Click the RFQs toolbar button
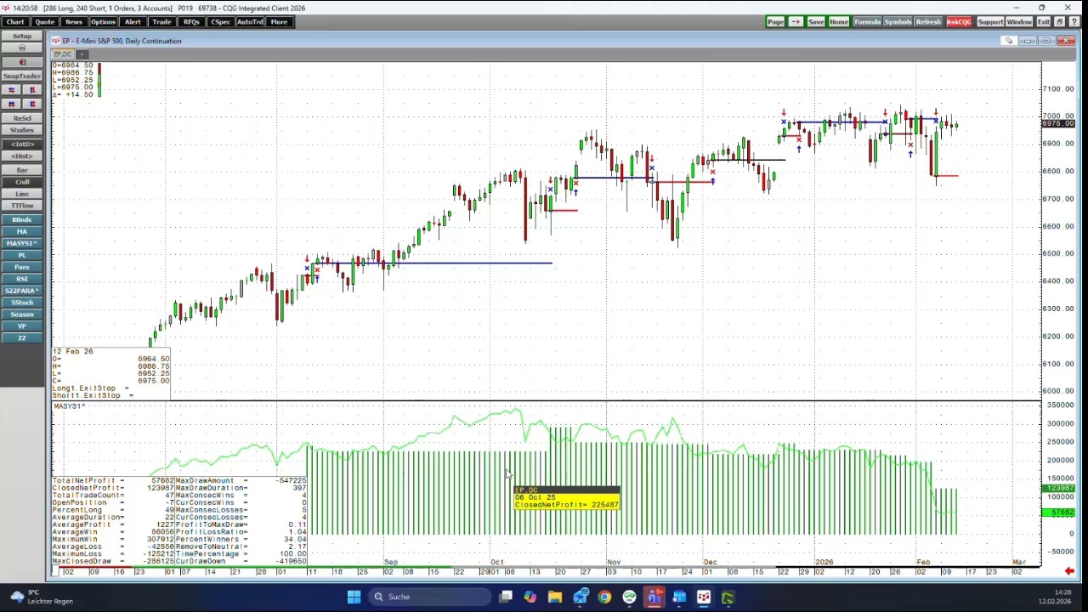The image size is (1088, 612). click(191, 21)
